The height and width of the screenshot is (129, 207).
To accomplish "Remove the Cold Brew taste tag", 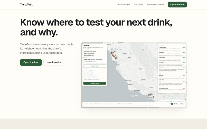I will 95,71.
